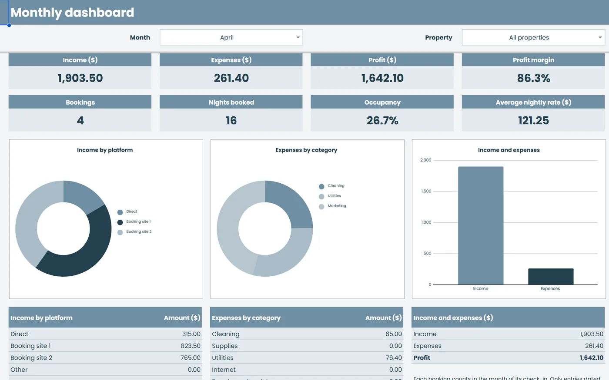Select the Income bar in the bar chart

click(x=481, y=225)
